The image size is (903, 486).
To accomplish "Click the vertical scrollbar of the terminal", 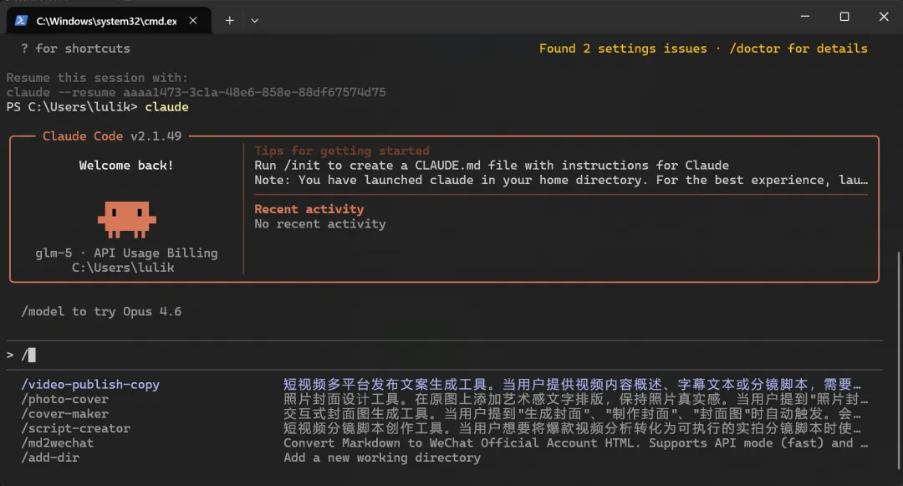I will click(x=899, y=361).
